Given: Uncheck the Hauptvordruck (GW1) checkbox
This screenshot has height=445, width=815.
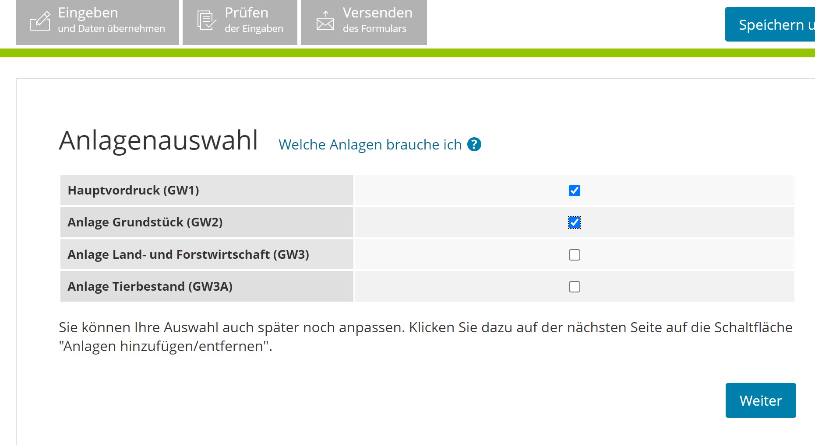Looking at the screenshot, I should point(574,191).
